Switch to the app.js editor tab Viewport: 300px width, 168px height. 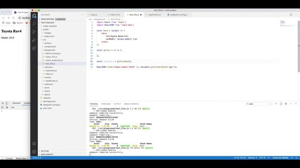coord(94,14)
